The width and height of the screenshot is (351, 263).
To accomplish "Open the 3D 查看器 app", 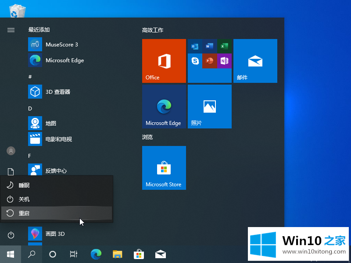I will pos(50,92).
